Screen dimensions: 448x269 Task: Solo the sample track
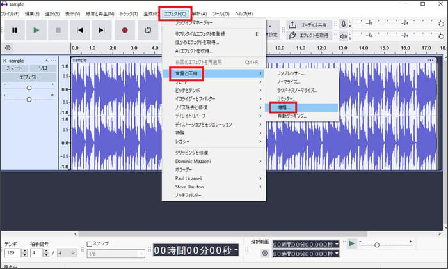43,68
